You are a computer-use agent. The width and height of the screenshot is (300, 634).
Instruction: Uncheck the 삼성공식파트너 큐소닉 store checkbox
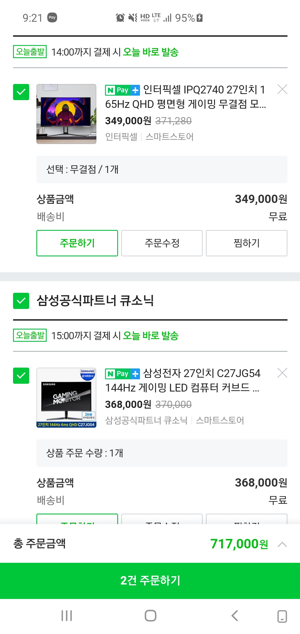click(x=21, y=301)
